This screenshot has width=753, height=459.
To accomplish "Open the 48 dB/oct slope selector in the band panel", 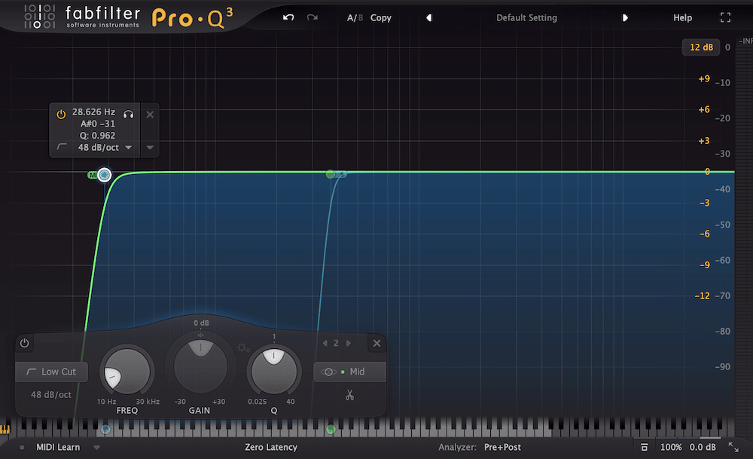I will pyautogui.click(x=51, y=395).
